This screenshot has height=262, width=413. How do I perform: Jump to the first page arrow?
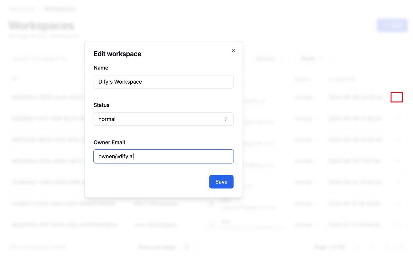coord(357,247)
